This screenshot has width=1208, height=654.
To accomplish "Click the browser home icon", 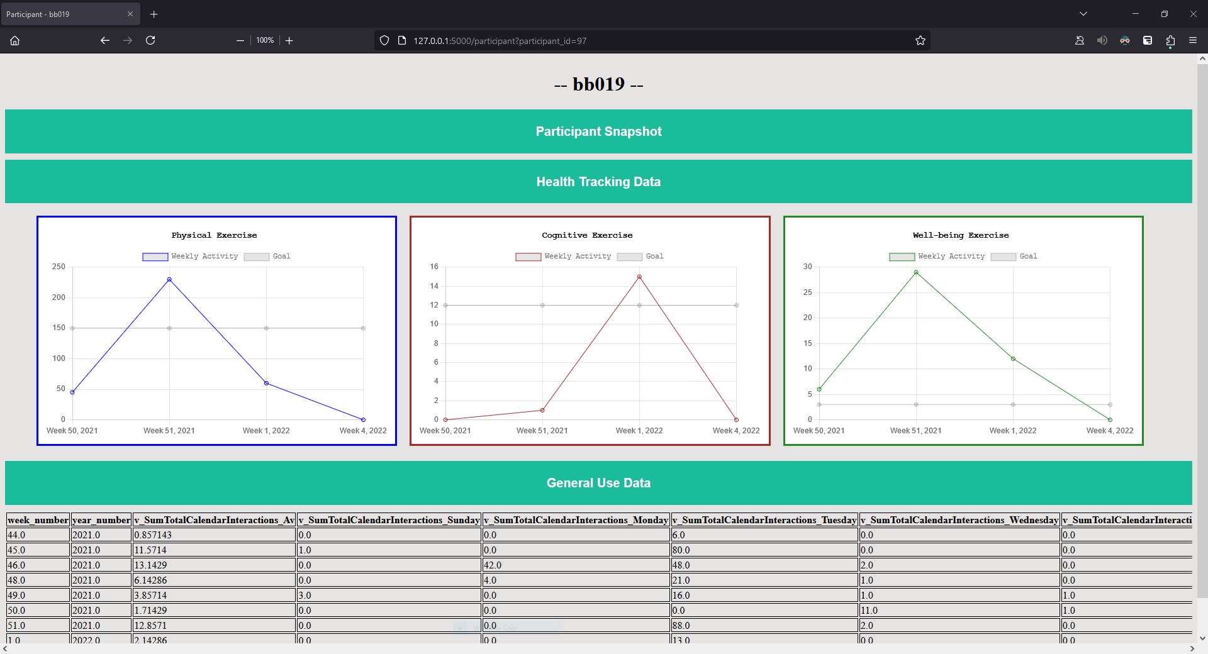I will click(15, 40).
